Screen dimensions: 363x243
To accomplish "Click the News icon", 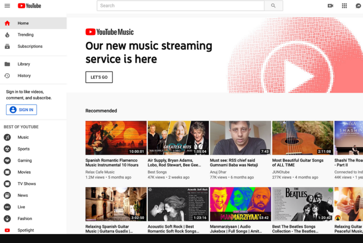I will (x=7, y=195).
